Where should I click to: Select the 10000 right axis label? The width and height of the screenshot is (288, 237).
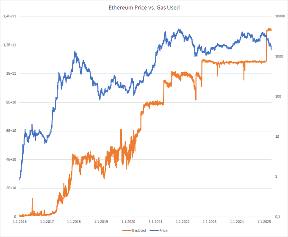[x=280, y=16]
